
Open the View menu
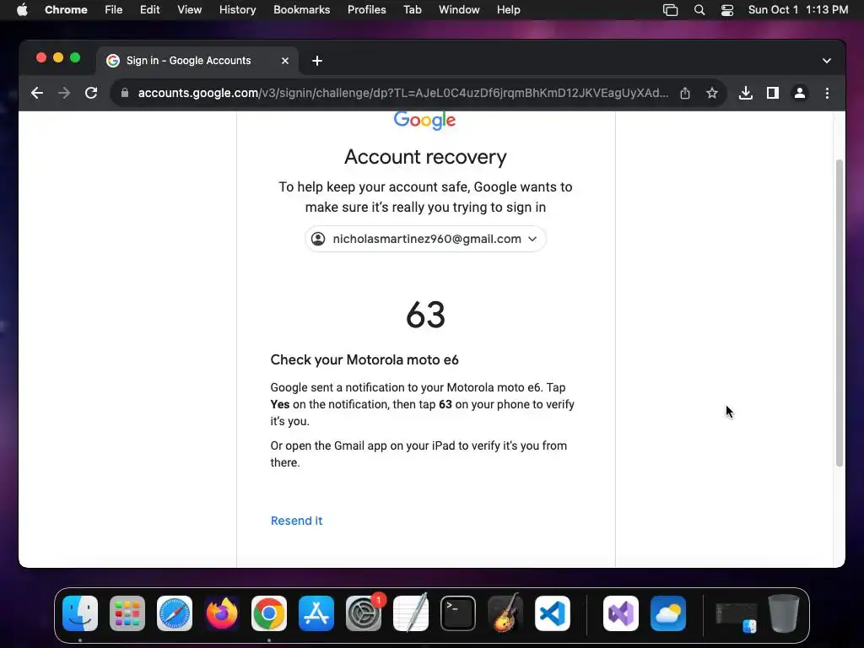189,10
